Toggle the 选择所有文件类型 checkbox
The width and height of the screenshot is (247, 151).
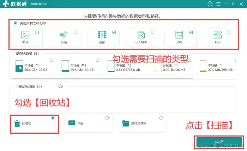click(x=16, y=23)
